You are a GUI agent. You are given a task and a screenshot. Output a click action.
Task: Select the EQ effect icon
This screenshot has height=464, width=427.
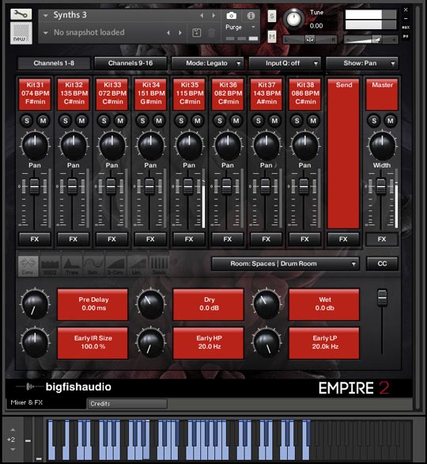pos(50,266)
